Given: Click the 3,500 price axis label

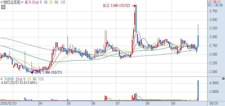Looking at the screenshot, I should pos(213,20).
